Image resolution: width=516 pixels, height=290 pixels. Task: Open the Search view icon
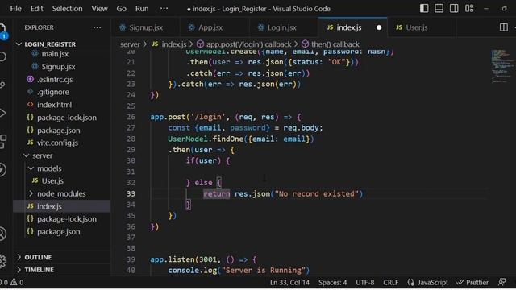coord(2,56)
